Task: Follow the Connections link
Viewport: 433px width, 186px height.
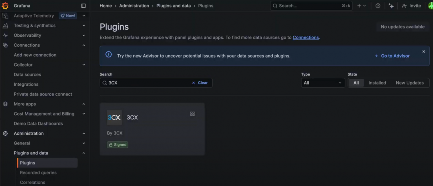Action: [x=306, y=37]
